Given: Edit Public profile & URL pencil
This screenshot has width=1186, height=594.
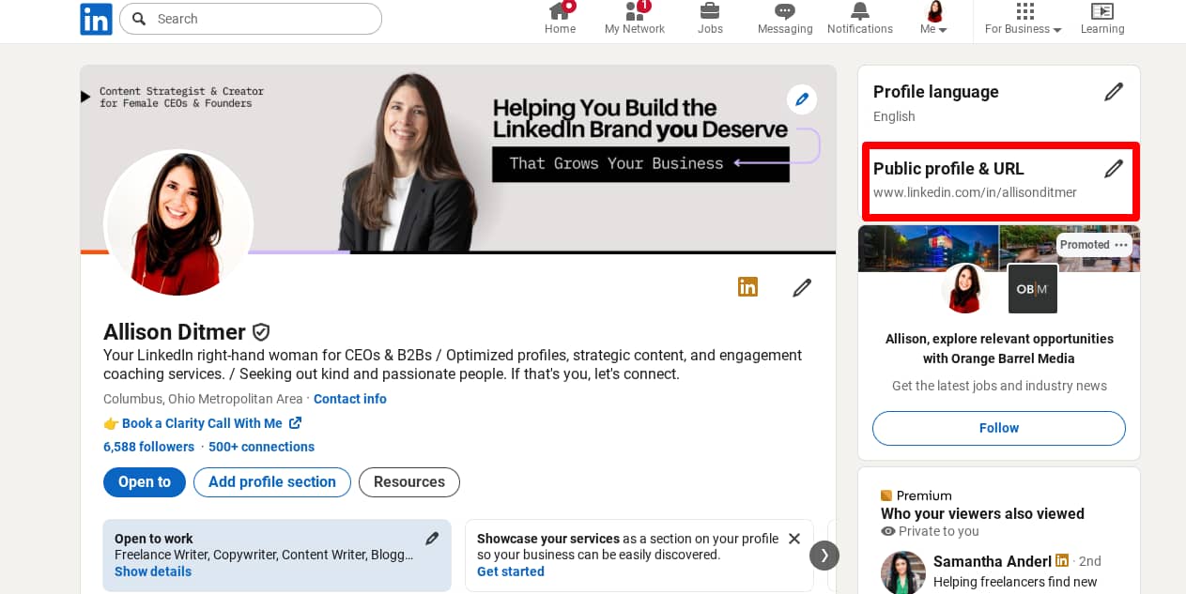Looking at the screenshot, I should (x=1114, y=169).
